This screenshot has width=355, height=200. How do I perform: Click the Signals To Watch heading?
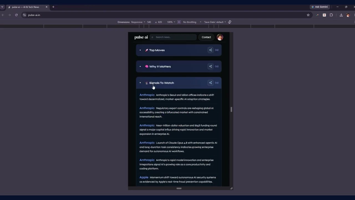click(161, 83)
